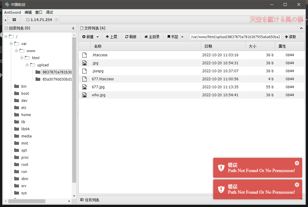Refresh the file list with 刷新
The height and width of the screenshot is (207, 308).
point(131,37)
